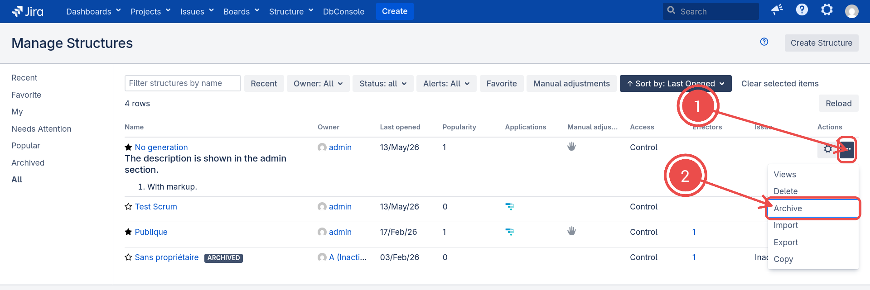Open the Alerts: All dropdown
Image resolution: width=870 pixels, height=290 pixels.
(x=446, y=84)
